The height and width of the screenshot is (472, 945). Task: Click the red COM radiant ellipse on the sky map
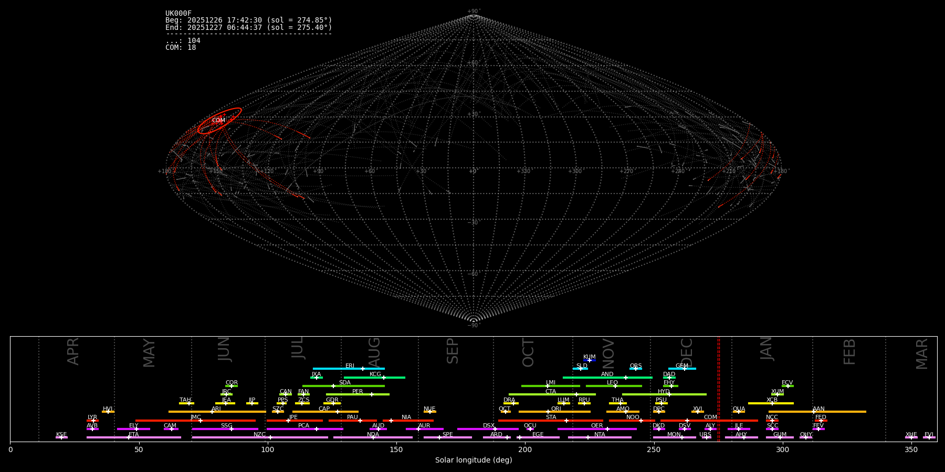pos(219,121)
